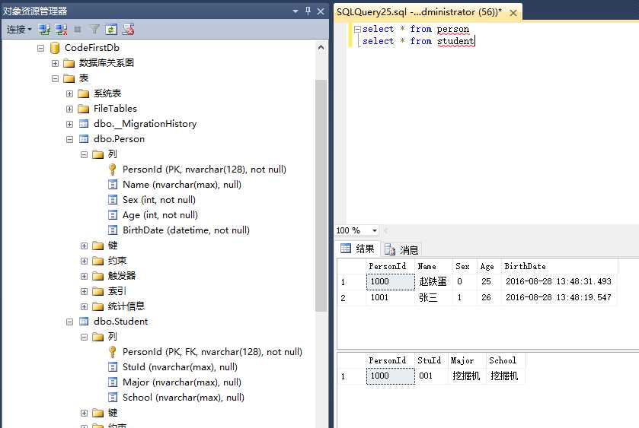Collapse the dbo.Person table node

point(69,140)
